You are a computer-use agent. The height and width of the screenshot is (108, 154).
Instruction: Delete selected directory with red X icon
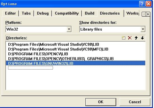(130, 38)
